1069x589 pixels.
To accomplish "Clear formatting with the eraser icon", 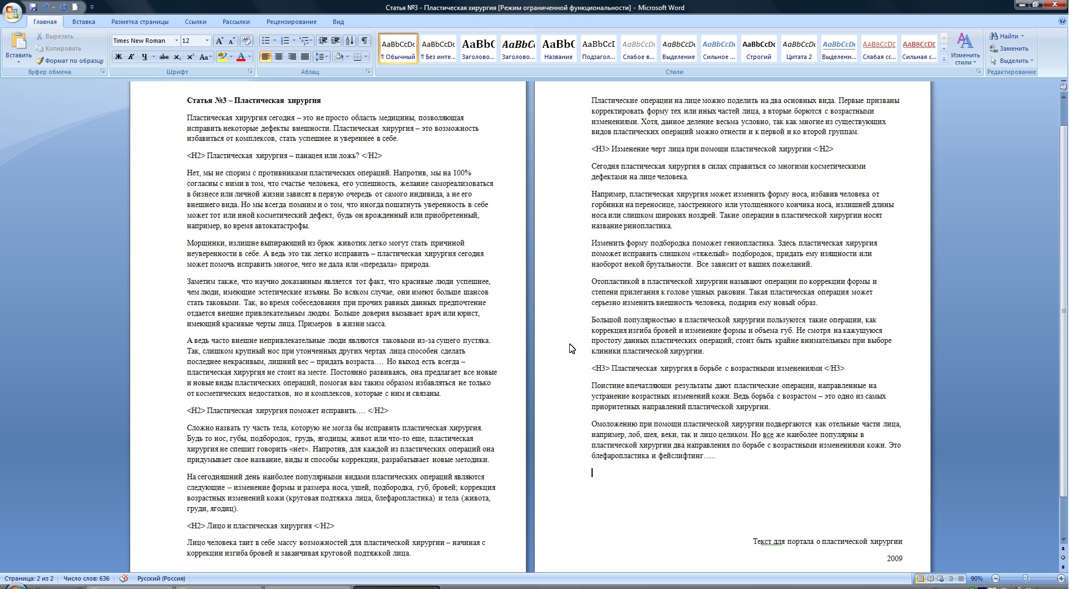I will [247, 41].
